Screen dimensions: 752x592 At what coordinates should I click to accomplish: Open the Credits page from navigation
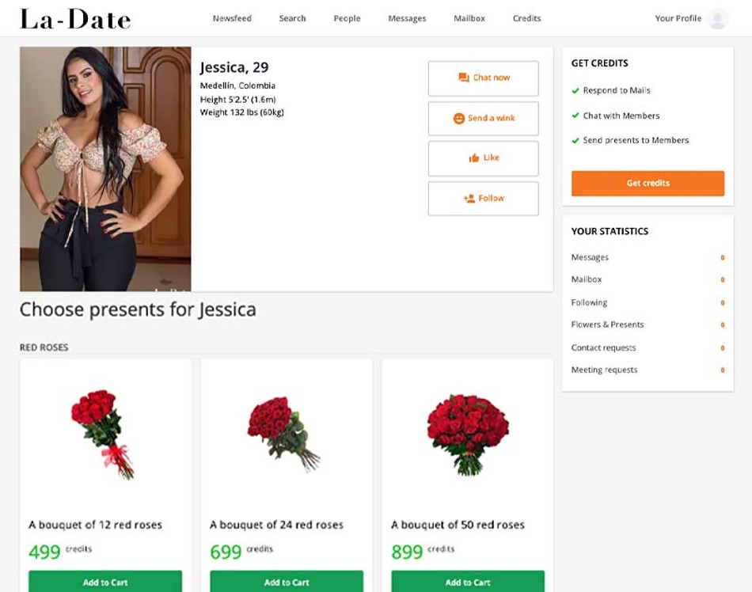[x=526, y=18]
